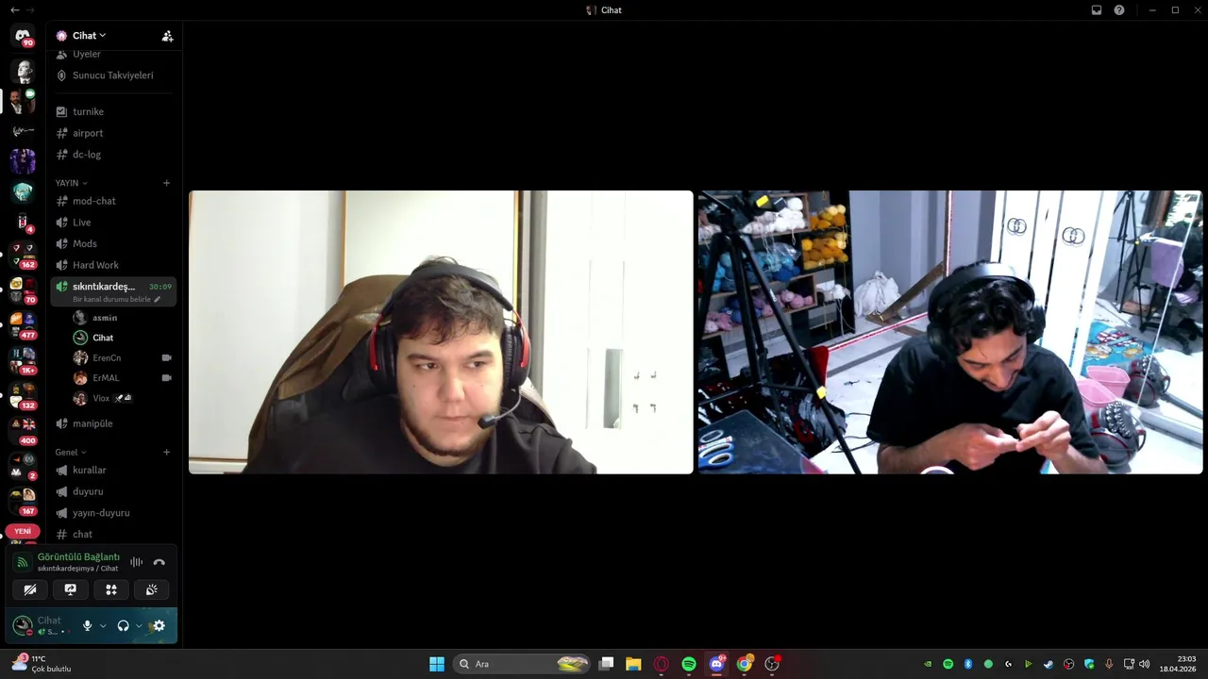Open the soundboard button
Viewport: 1208px width, 679px height.
(x=151, y=589)
